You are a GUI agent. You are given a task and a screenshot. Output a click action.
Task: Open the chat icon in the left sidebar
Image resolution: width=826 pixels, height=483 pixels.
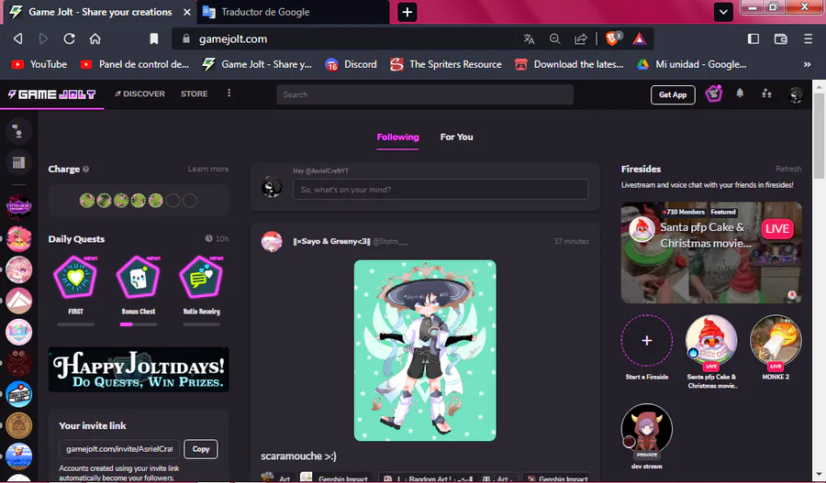pos(18,131)
